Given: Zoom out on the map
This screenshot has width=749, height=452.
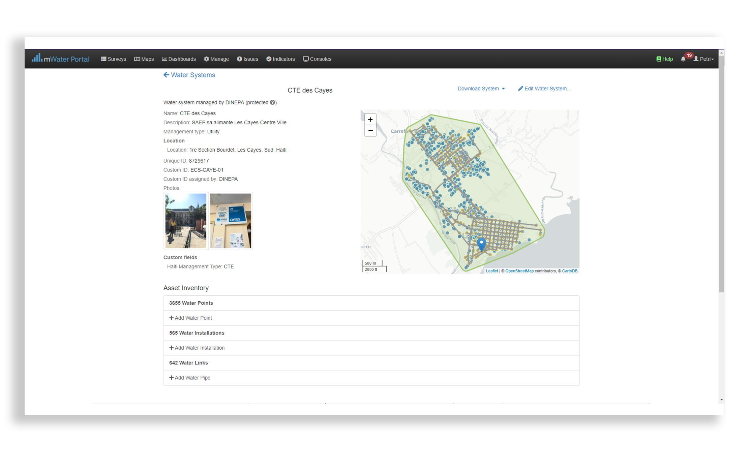Looking at the screenshot, I should click(370, 131).
